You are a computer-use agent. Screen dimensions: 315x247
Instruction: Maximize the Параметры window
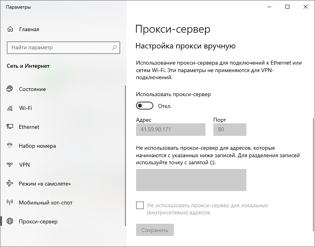(x=287, y=7)
